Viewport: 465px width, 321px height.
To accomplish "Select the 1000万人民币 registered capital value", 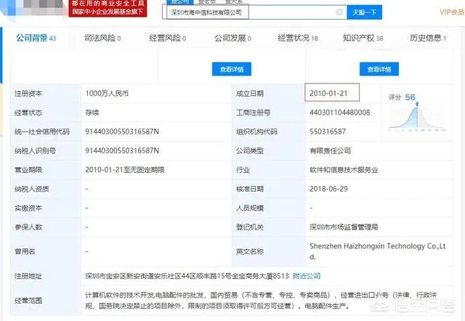I will 107,94.
